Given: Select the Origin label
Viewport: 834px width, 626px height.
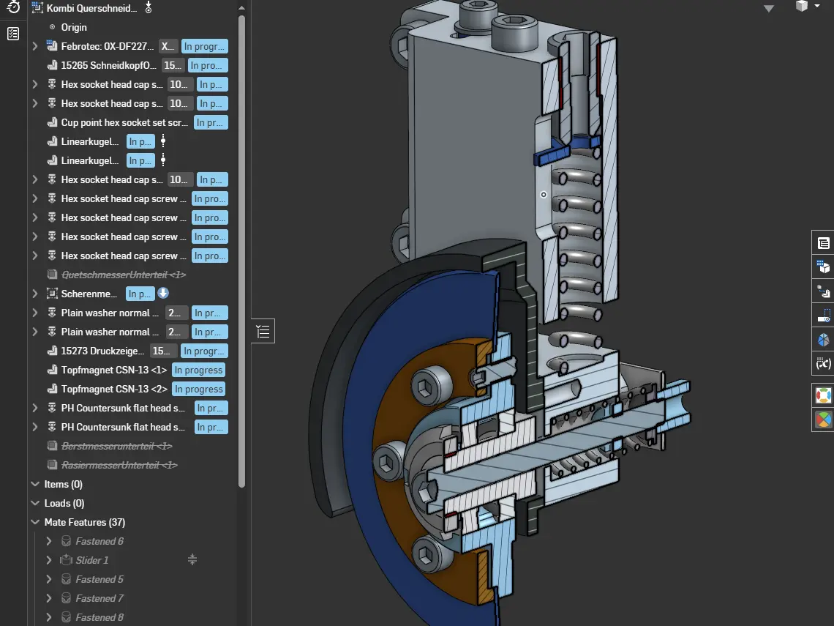Looking at the screenshot, I should [x=74, y=27].
